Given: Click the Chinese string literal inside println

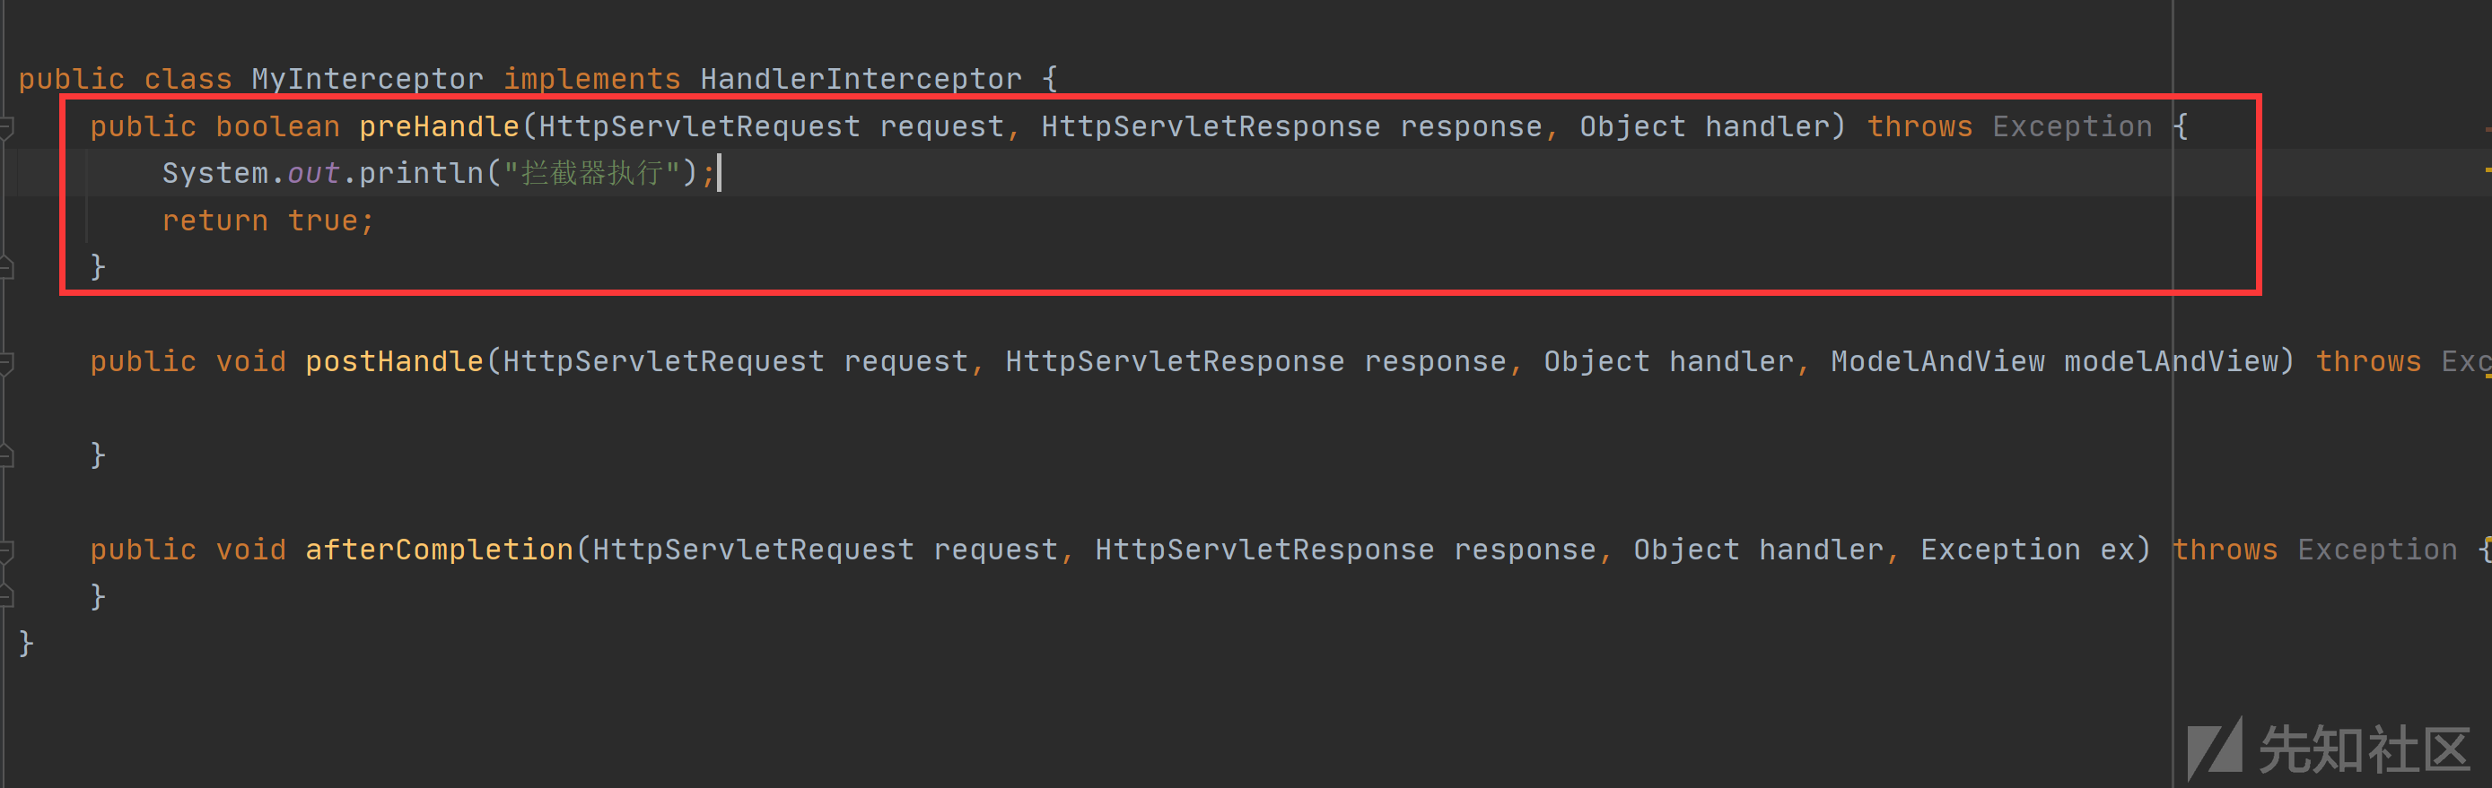Looking at the screenshot, I should point(592,173).
